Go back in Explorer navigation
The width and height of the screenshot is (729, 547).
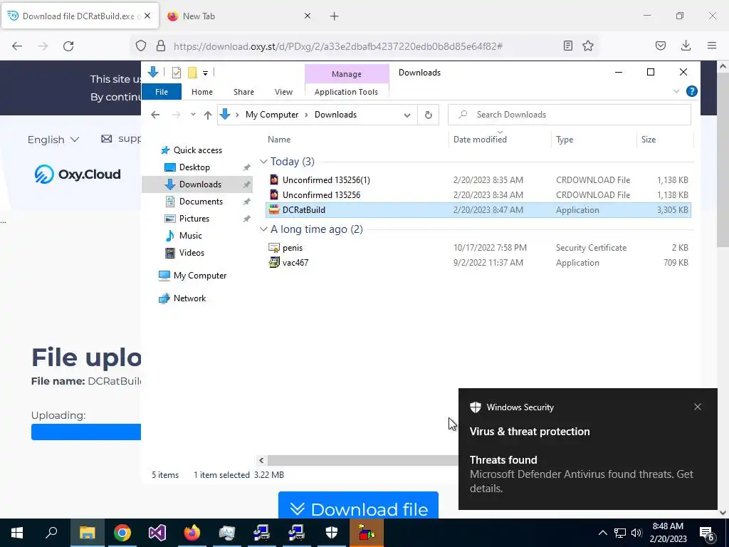[x=155, y=115]
